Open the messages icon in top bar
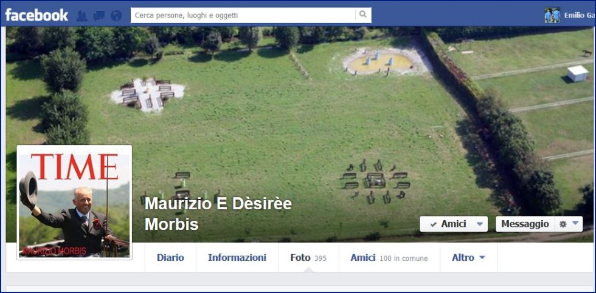596x293 pixels. (99, 16)
